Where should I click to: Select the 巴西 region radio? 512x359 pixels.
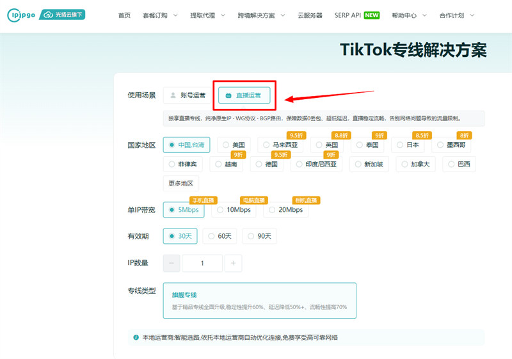pyautogui.click(x=459, y=164)
